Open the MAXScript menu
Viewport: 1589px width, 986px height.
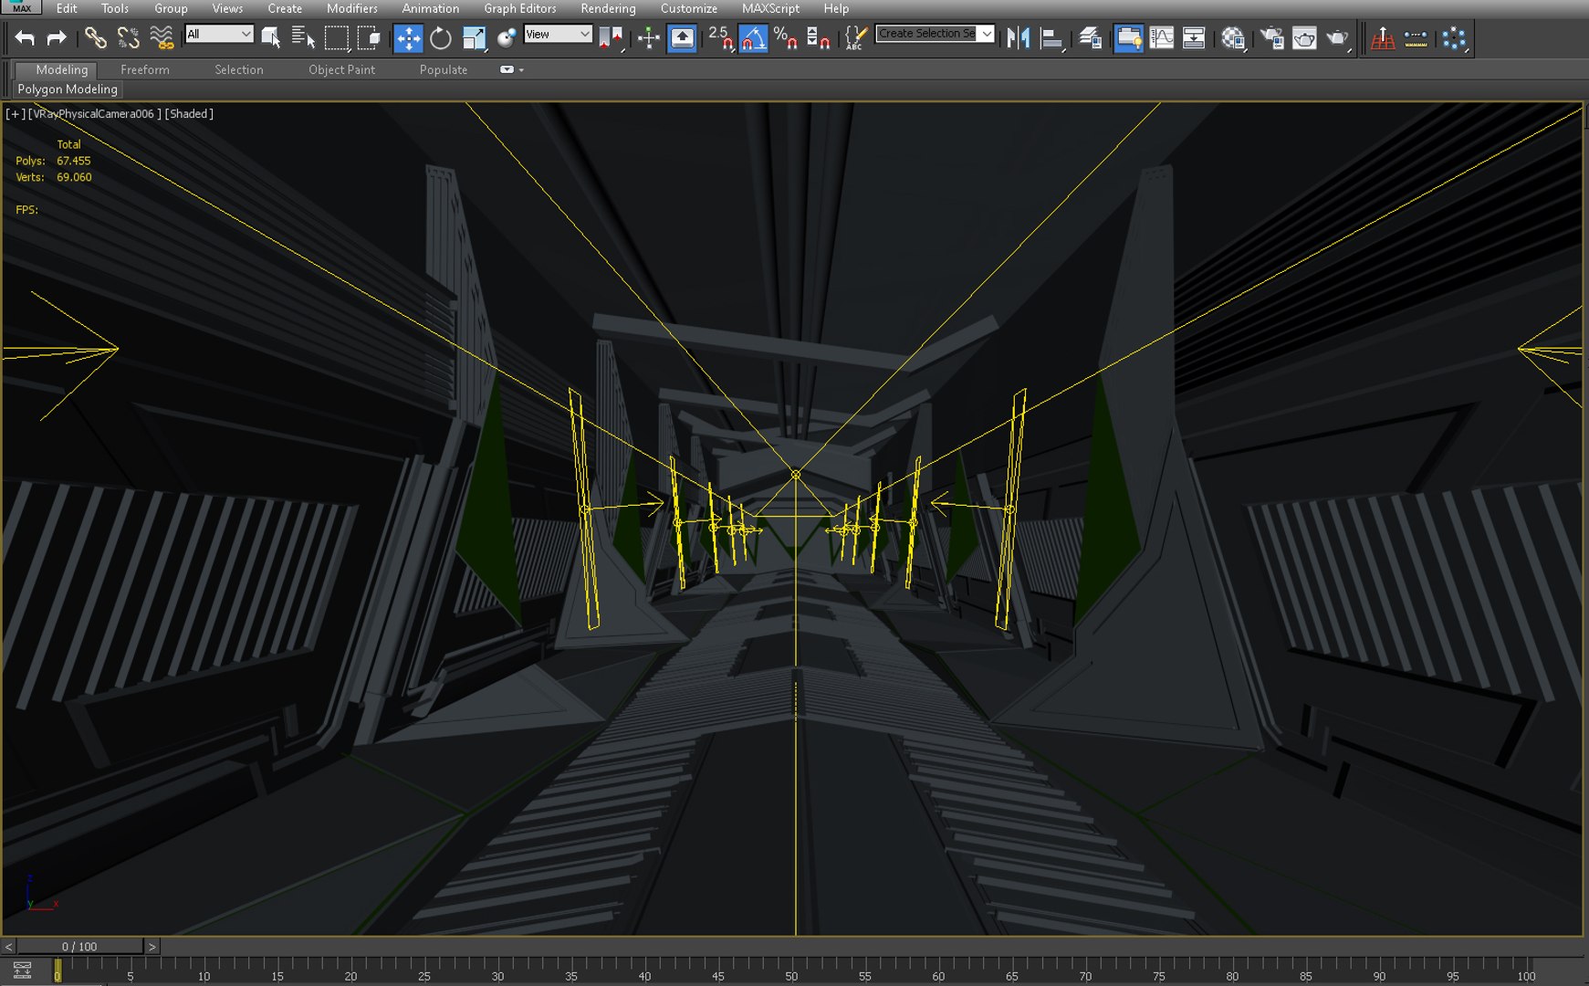770,8
